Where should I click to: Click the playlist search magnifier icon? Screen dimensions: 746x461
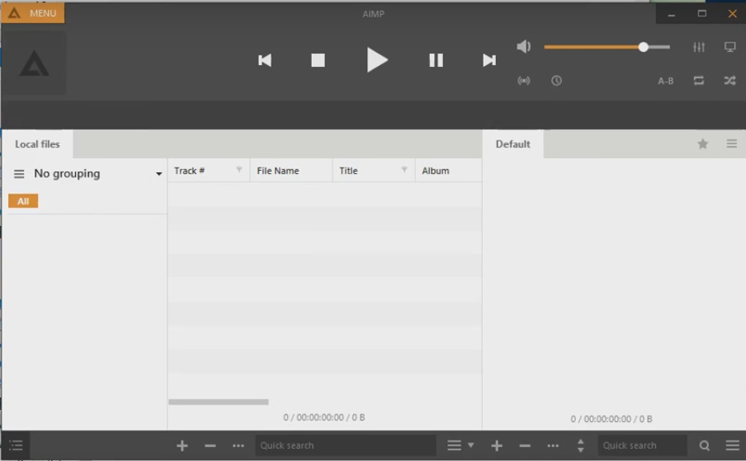coord(705,446)
